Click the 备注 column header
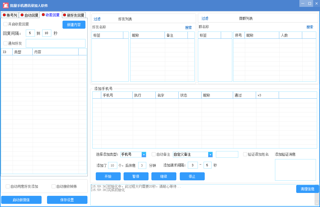 176,35
